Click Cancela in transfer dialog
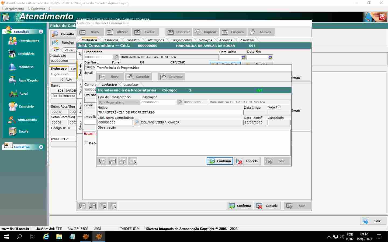 [247, 161]
